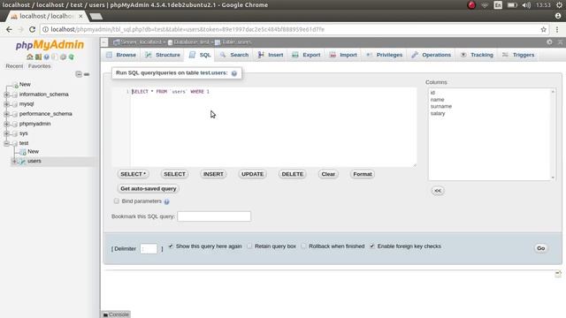Toggle the Bind parameters checkbox
The height and width of the screenshot is (318, 566).
pos(116,201)
